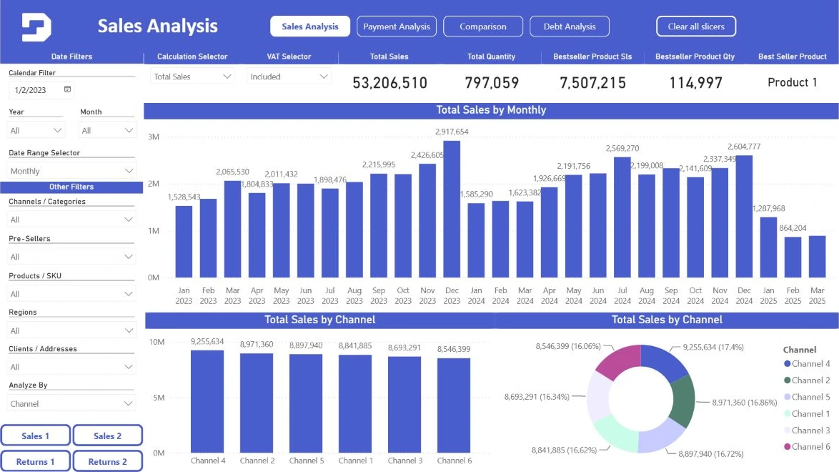Click the 8,546,399 (16.06%) donut label

(568, 346)
